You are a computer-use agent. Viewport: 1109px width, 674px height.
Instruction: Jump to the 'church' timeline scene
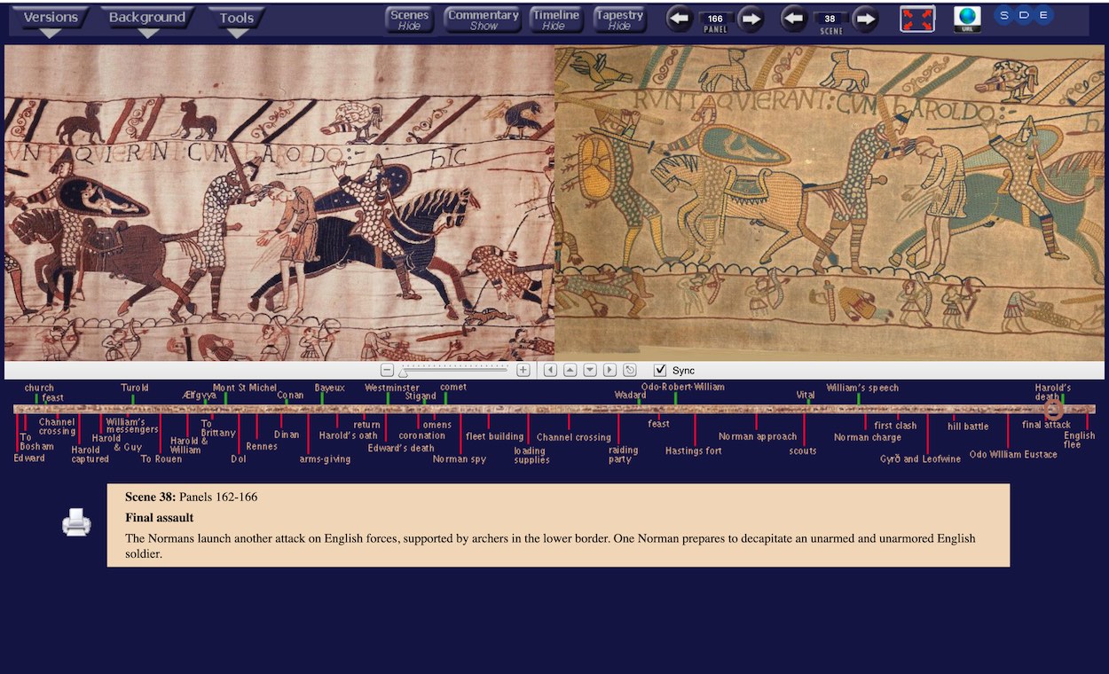39,388
